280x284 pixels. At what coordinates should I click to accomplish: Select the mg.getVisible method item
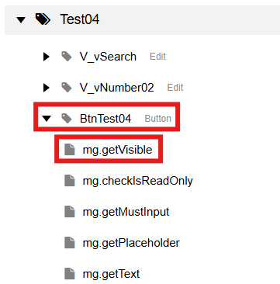pos(117,150)
